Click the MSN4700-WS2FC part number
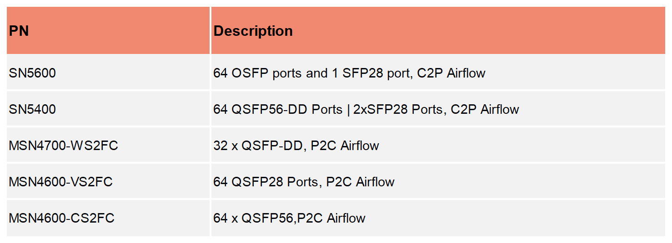 pos(63,146)
